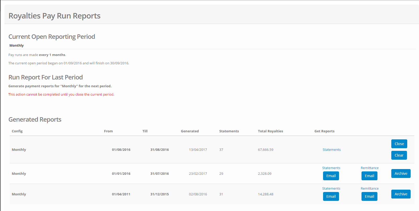Archive the report starting 01/01/2016
The image size is (419, 211).
coord(401,173)
